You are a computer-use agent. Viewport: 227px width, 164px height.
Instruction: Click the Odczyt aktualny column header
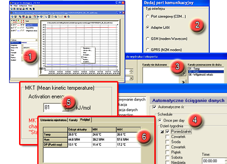coord(79,130)
